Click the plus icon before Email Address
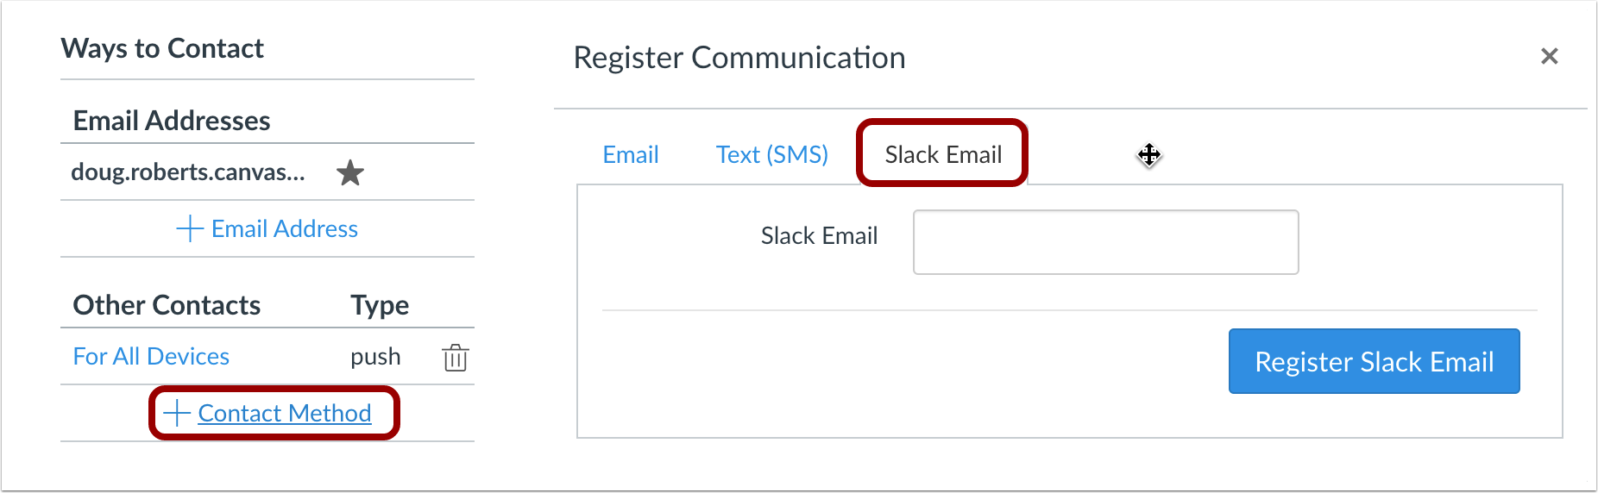Screen dimensions: 1598x493 [190, 228]
